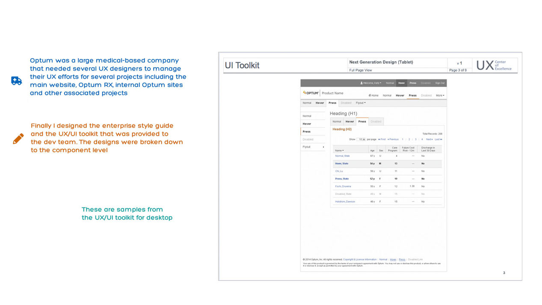This screenshot has width=542, height=305.
Task: Expand the More dropdown in main navigation
Action: tap(440, 95)
